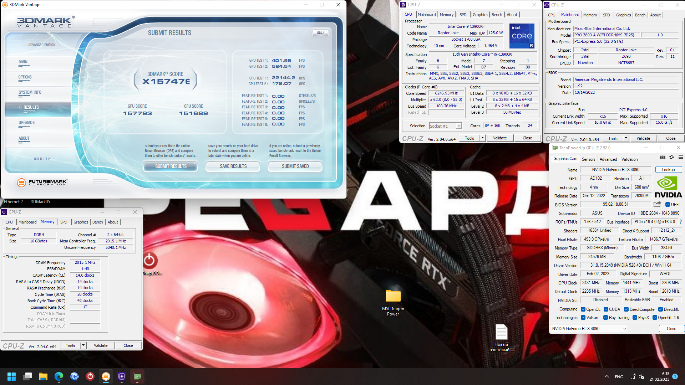Click the SUBMIT SAVED button

tap(295, 166)
